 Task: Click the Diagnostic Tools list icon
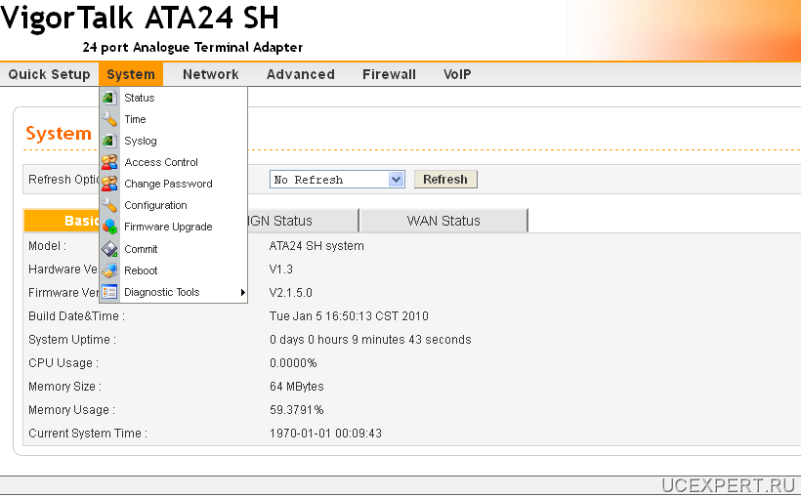point(108,292)
